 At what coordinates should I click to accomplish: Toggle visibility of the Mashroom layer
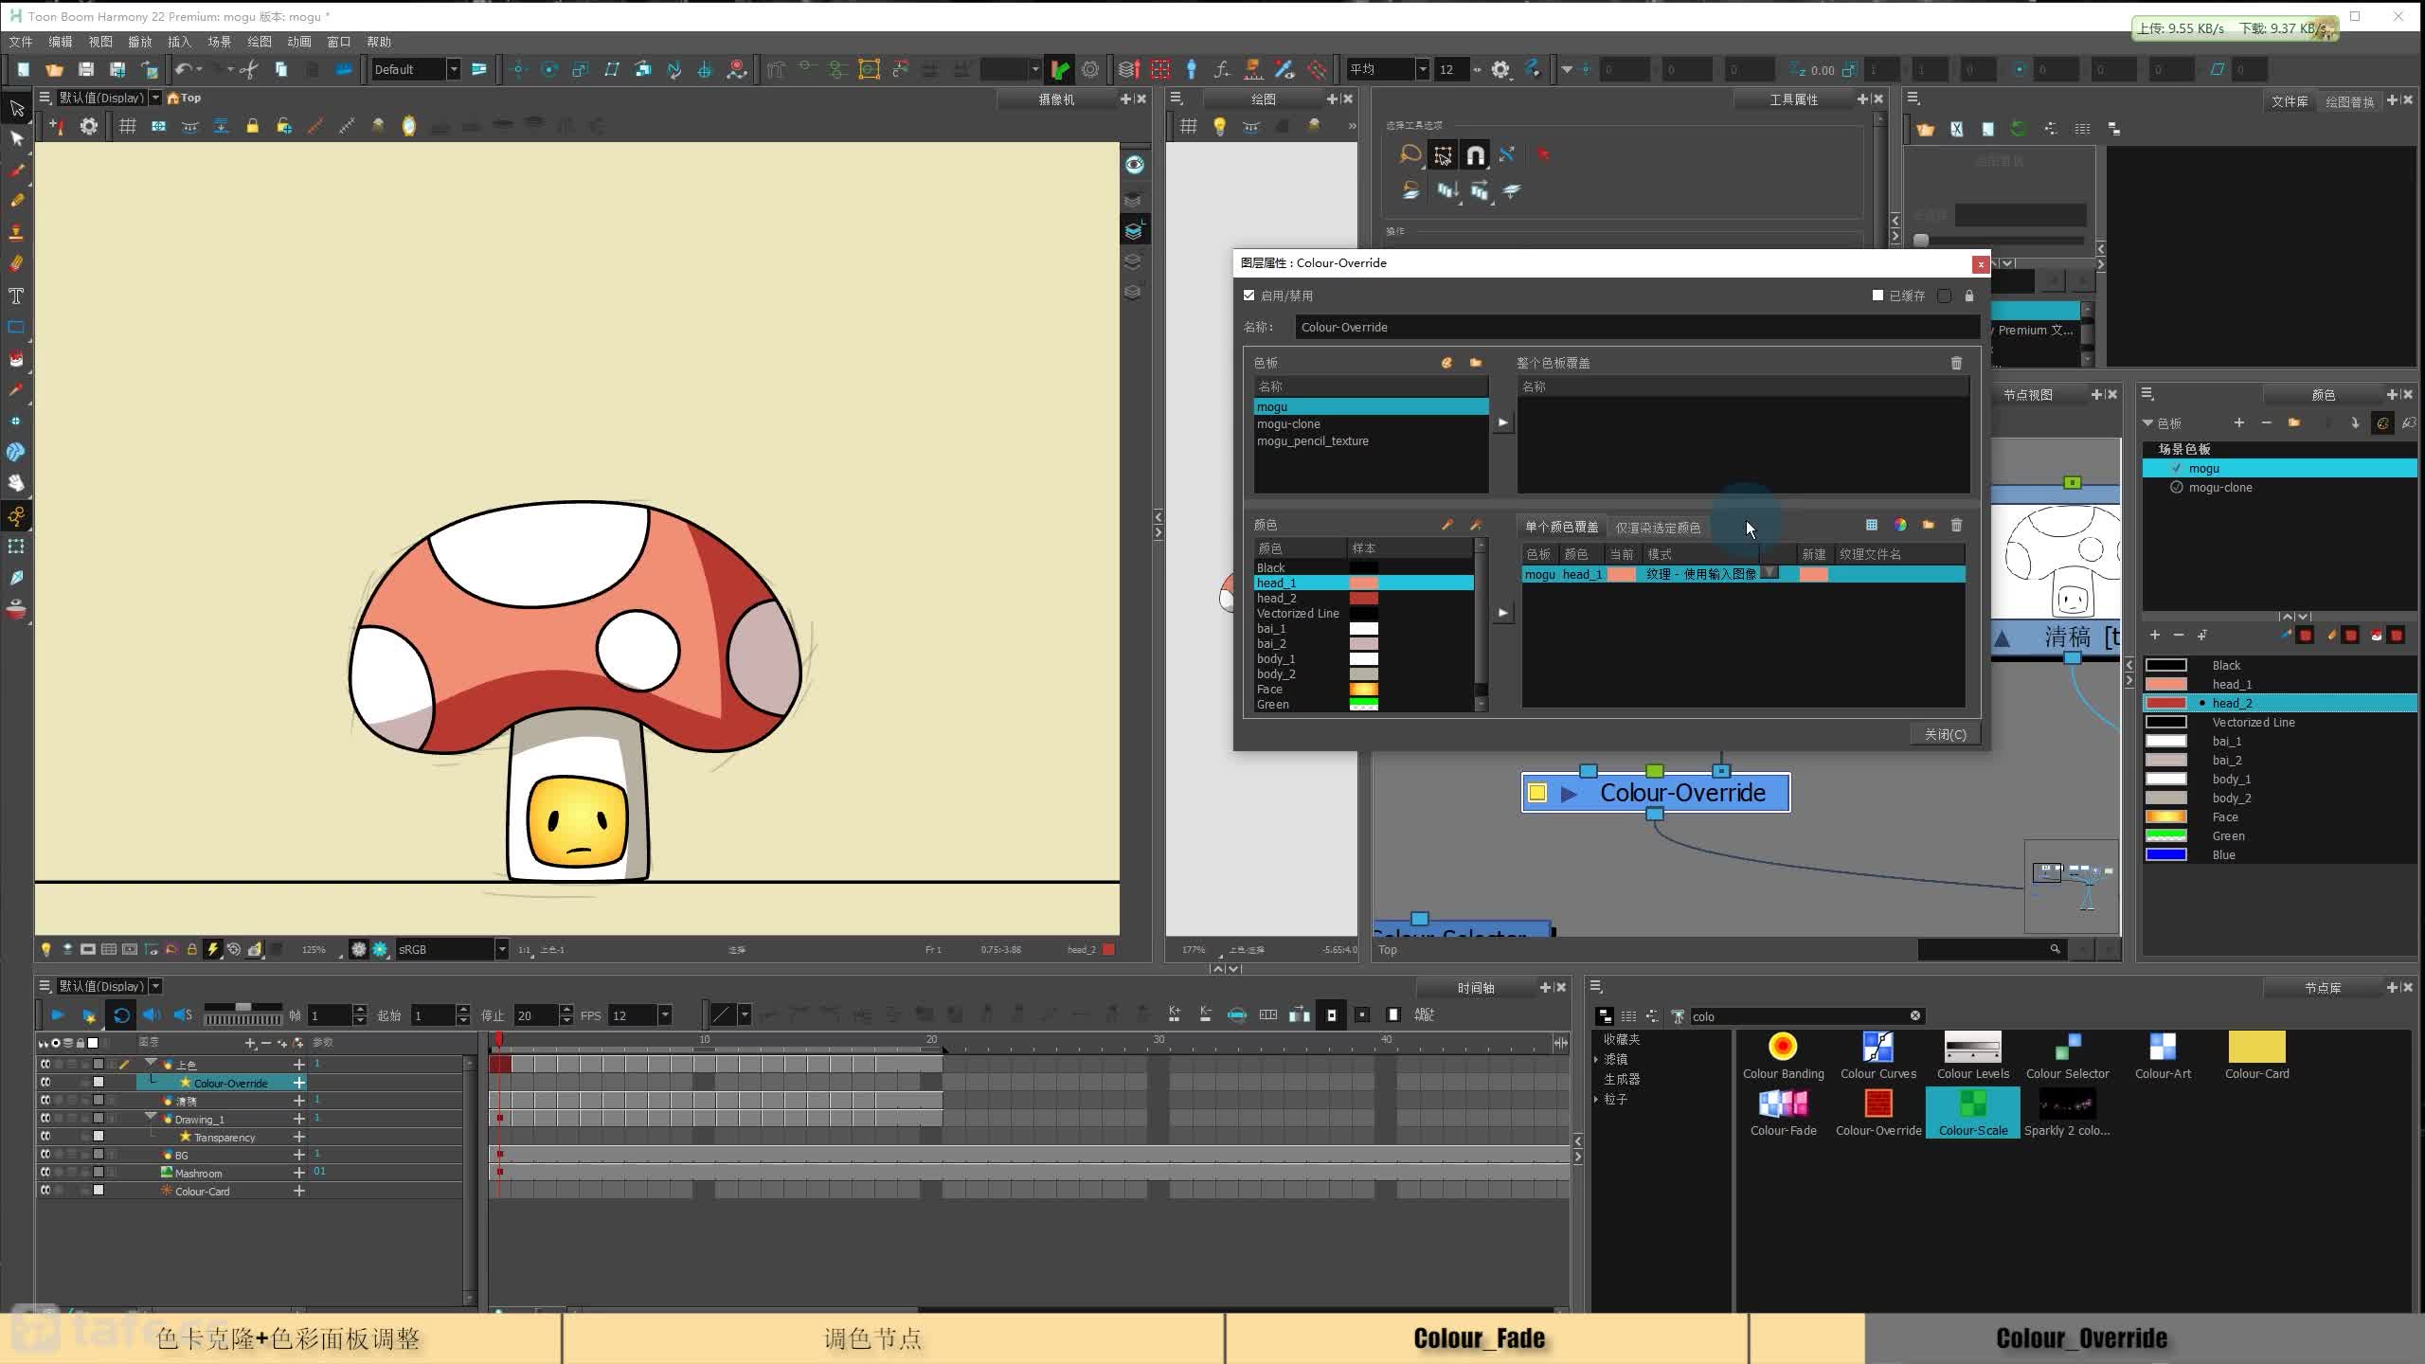pyautogui.click(x=45, y=1172)
